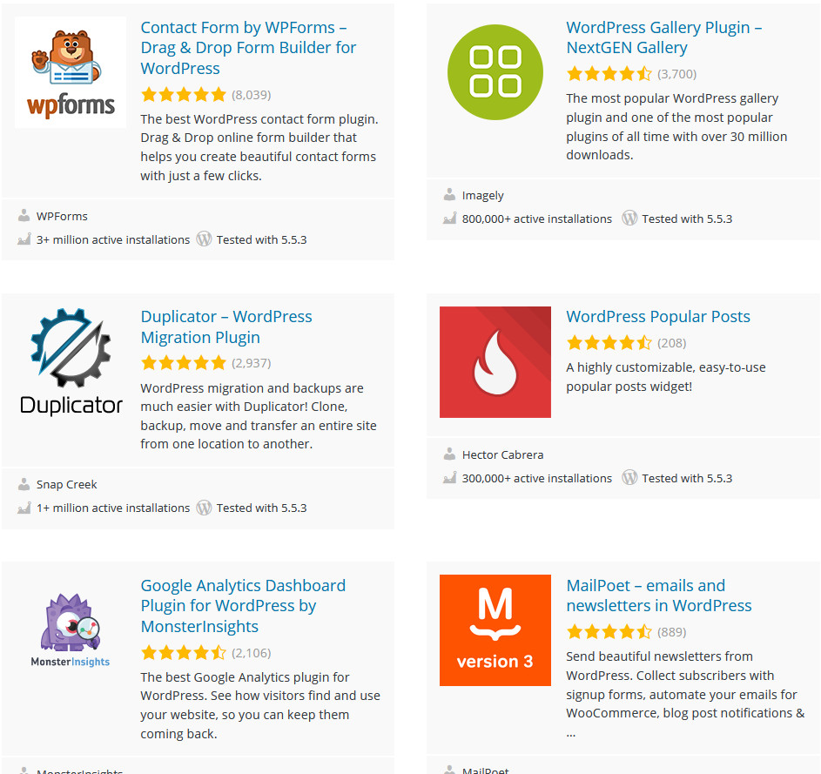Click the installations chart icon under Snap Creek
Screen dimensions: 821x774
24,508
